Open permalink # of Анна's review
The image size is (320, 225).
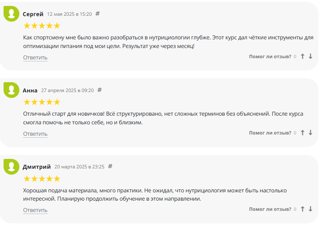click(100, 90)
